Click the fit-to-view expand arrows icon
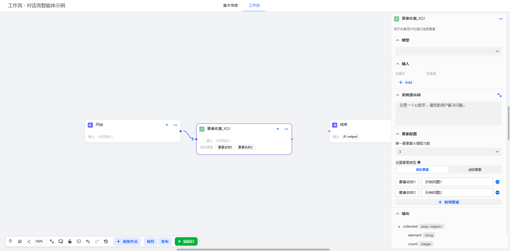The width and height of the screenshot is (510, 251). pos(52,241)
